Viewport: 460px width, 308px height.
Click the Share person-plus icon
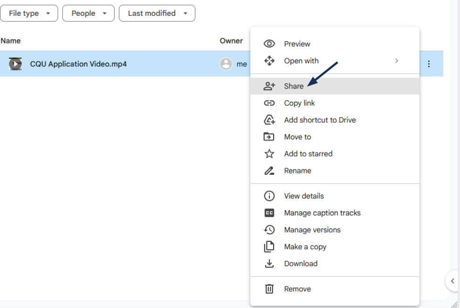pos(269,86)
